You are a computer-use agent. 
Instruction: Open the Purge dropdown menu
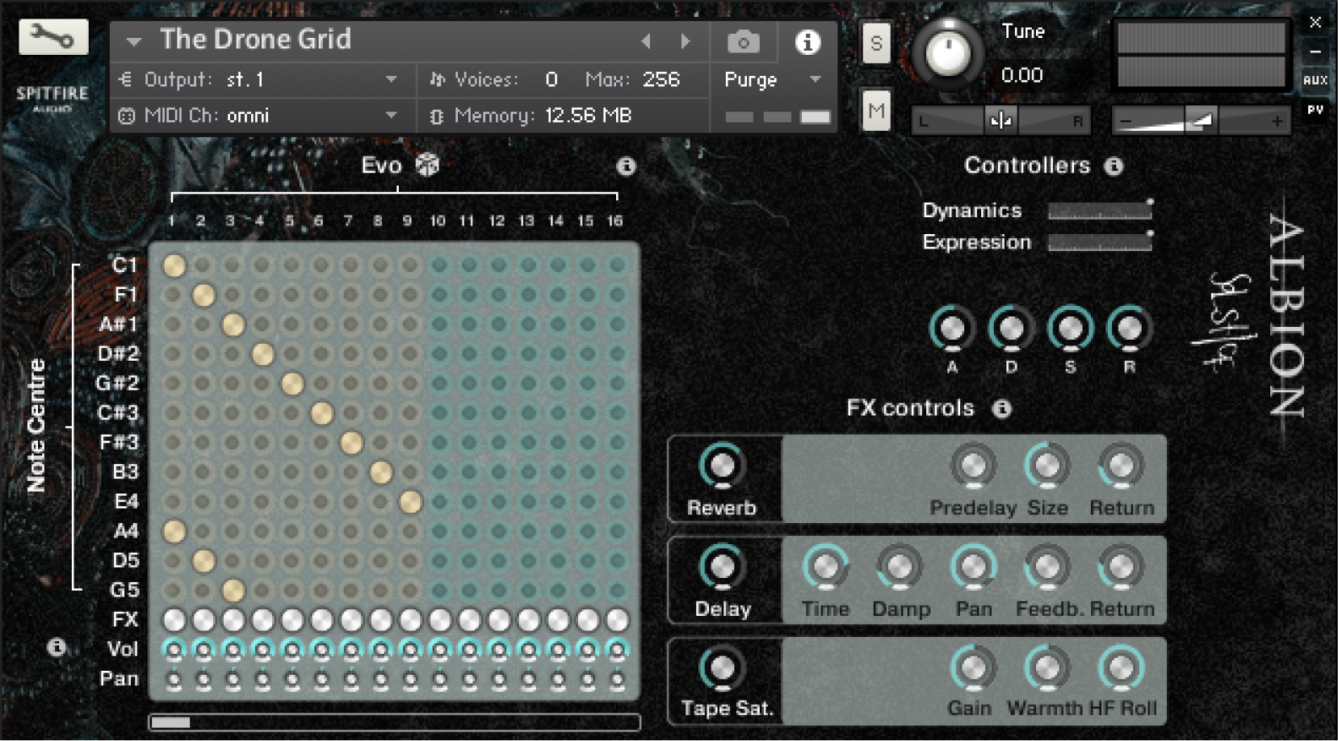pos(772,80)
